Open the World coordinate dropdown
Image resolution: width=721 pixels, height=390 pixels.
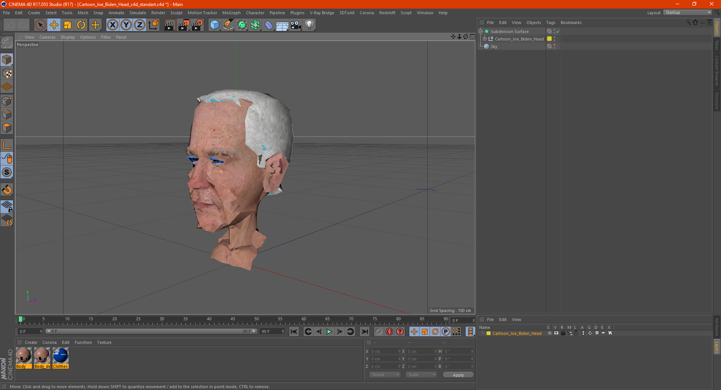[x=385, y=375]
